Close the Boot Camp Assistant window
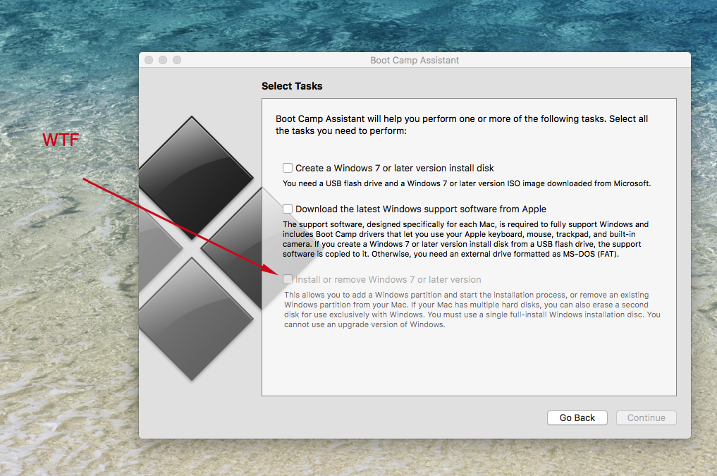The width and height of the screenshot is (717, 476). [149, 60]
